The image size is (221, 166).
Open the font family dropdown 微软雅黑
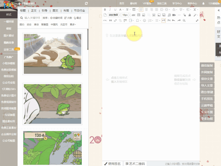[113, 15]
